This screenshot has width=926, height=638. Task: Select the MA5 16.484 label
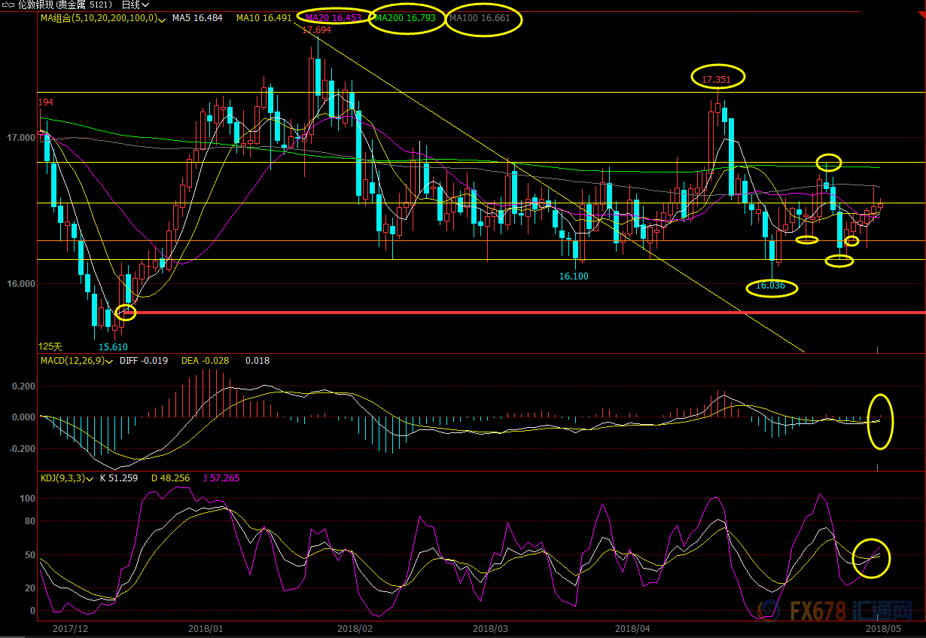197,17
